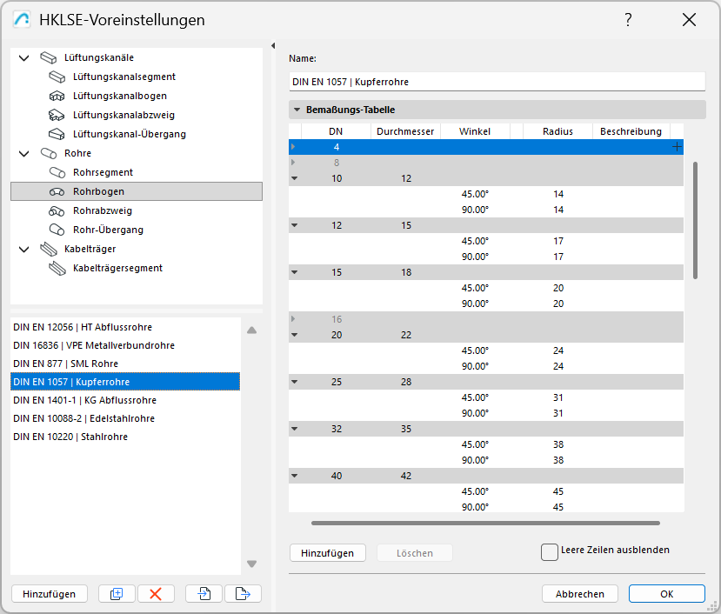Click the Rohrsegment icon
Screen dimensions: 721x614
point(57,172)
